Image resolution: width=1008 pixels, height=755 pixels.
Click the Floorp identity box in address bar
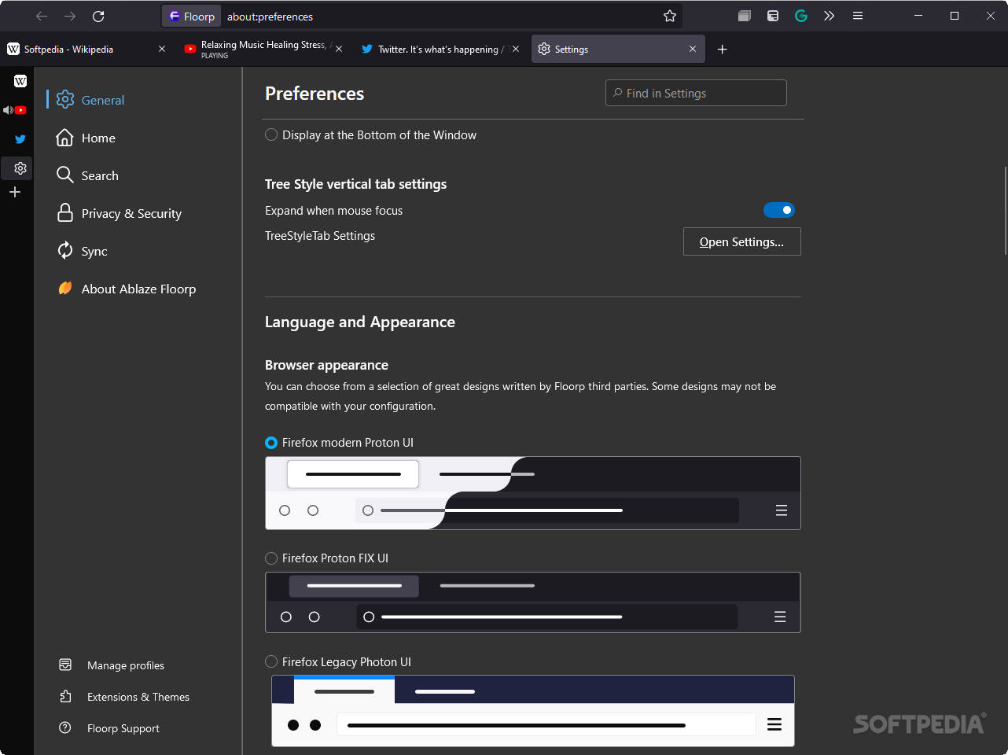(192, 16)
